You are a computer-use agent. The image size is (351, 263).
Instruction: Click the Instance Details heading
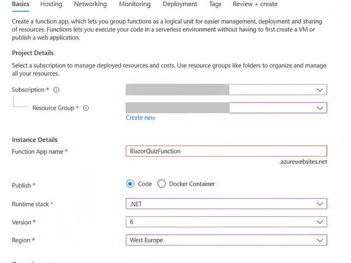(x=35, y=140)
